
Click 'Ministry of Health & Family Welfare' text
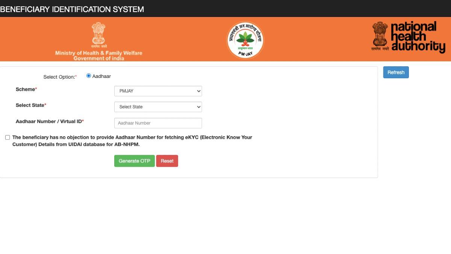pyautogui.click(x=98, y=53)
